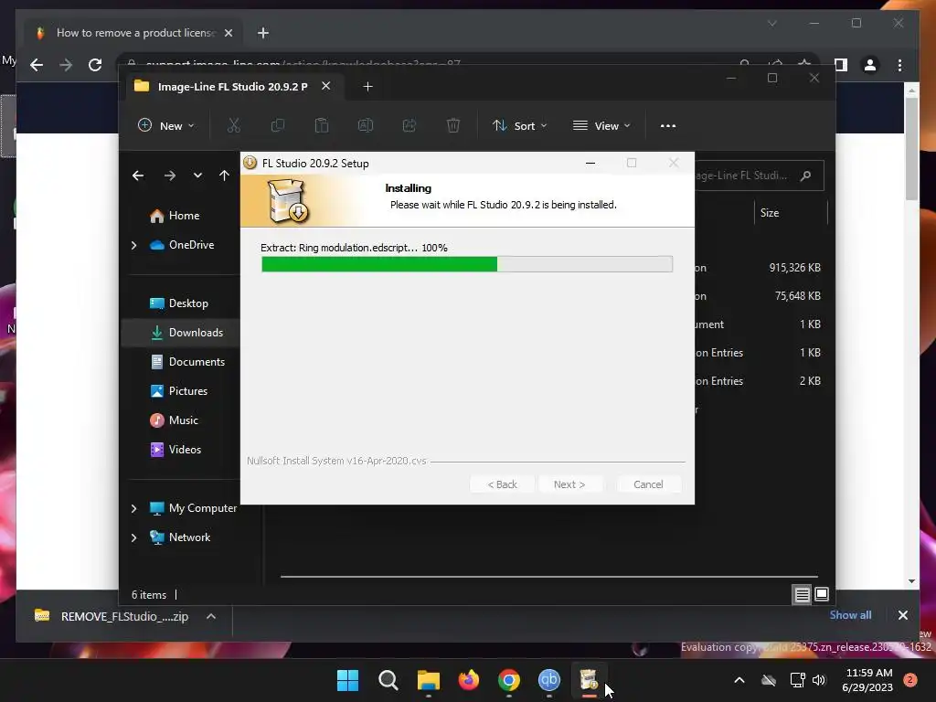Click the Share icon in File Explorer toolbar
Screen dimensions: 936x702
[409, 125]
